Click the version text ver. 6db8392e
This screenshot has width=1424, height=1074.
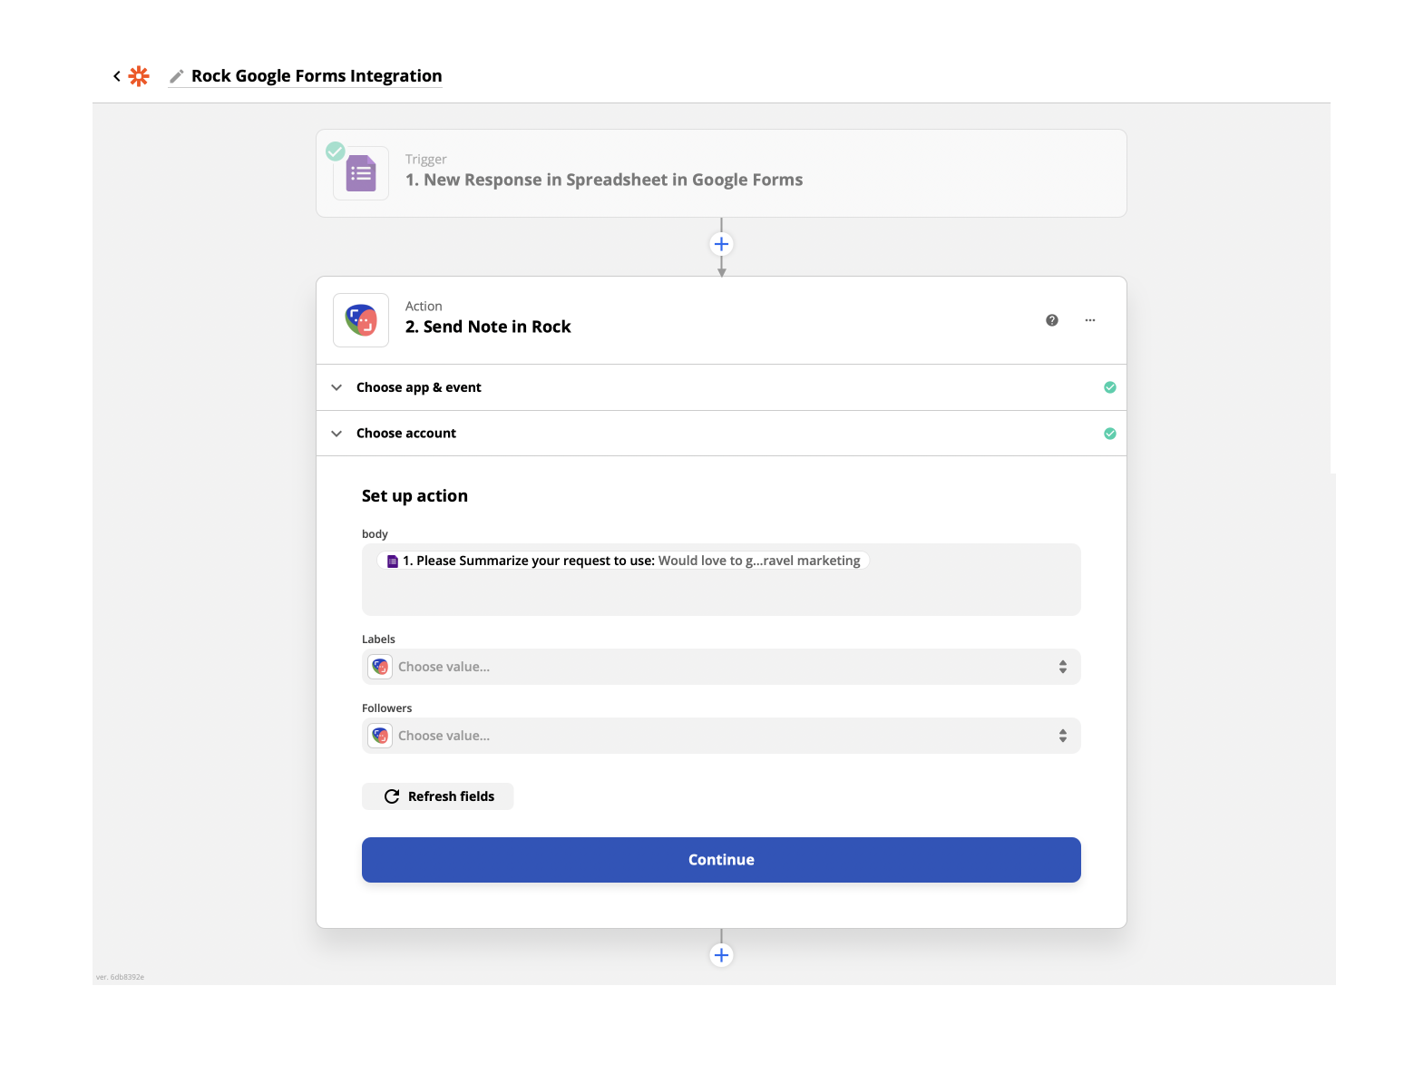coord(120,977)
